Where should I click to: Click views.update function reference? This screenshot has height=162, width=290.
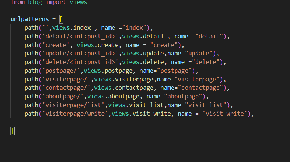tap(143, 54)
